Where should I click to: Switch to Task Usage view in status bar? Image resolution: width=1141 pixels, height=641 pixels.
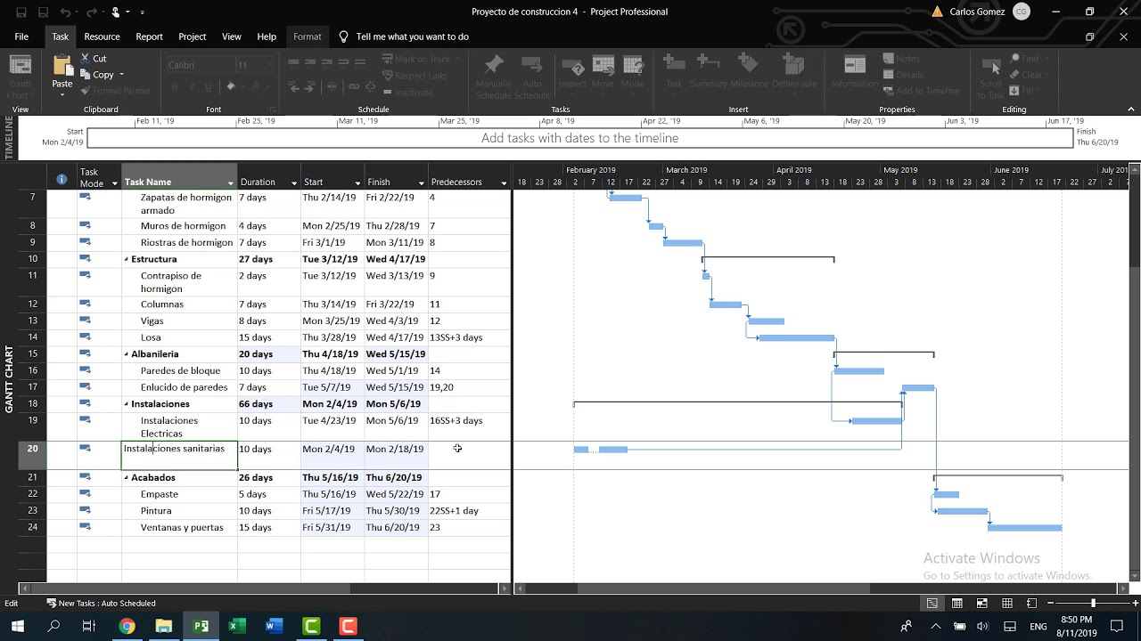point(956,603)
